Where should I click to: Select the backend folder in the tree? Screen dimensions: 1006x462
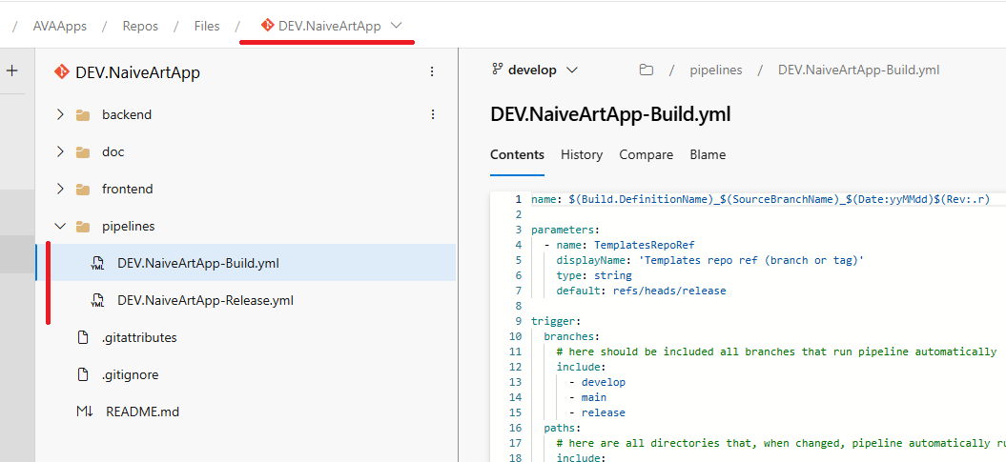127,114
